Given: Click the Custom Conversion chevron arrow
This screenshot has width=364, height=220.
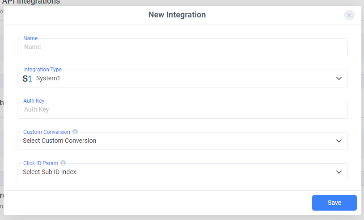Looking at the screenshot, I should click(339, 141).
